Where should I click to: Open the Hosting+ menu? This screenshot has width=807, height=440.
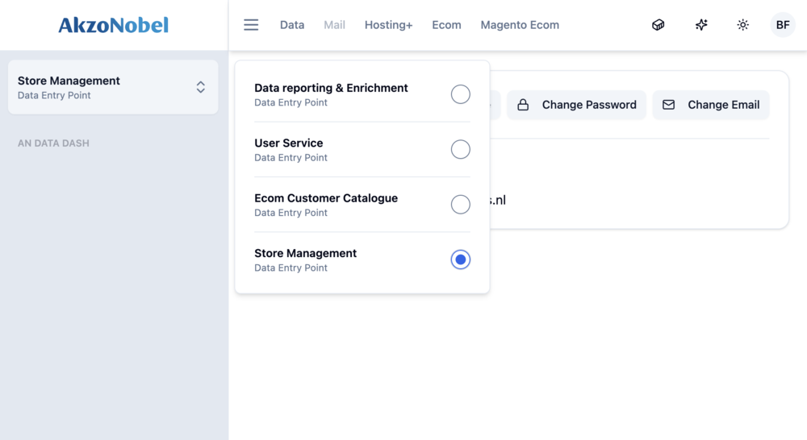(x=388, y=25)
